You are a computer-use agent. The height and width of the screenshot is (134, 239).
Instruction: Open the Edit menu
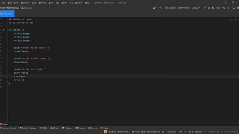(x=10, y=3)
